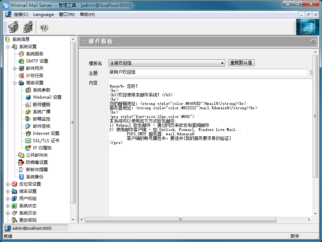This screenshot has width=322, height=242.
Task: Click the connect to server toolbar icon
Action: click(13, 27)
